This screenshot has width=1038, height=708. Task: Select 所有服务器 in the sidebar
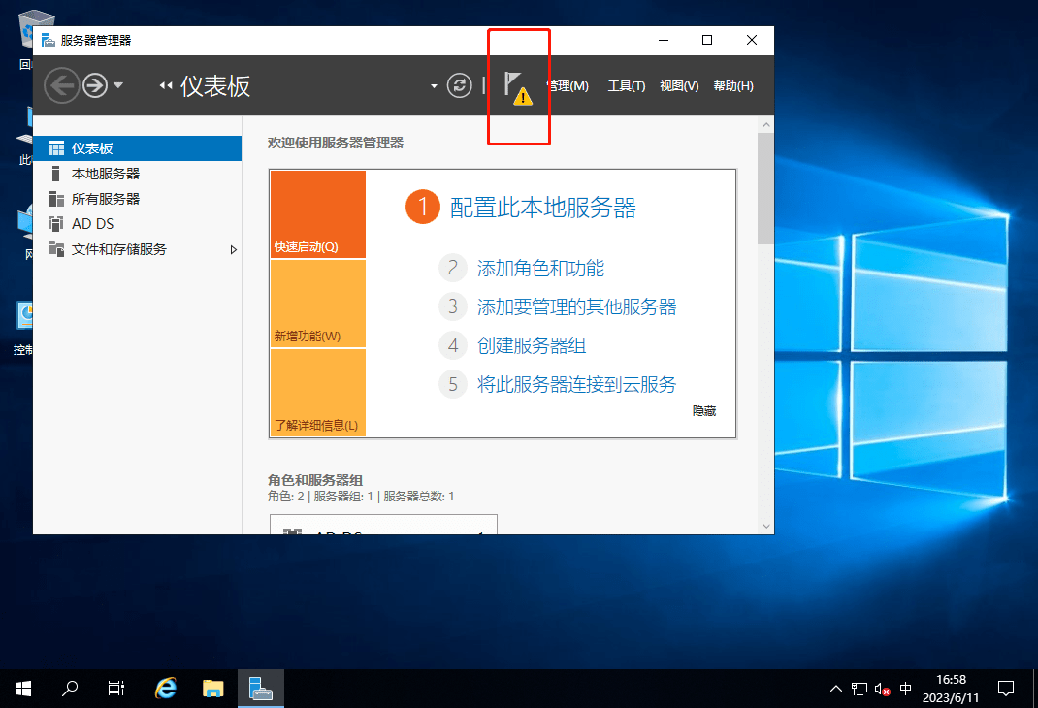pos(138,199)
